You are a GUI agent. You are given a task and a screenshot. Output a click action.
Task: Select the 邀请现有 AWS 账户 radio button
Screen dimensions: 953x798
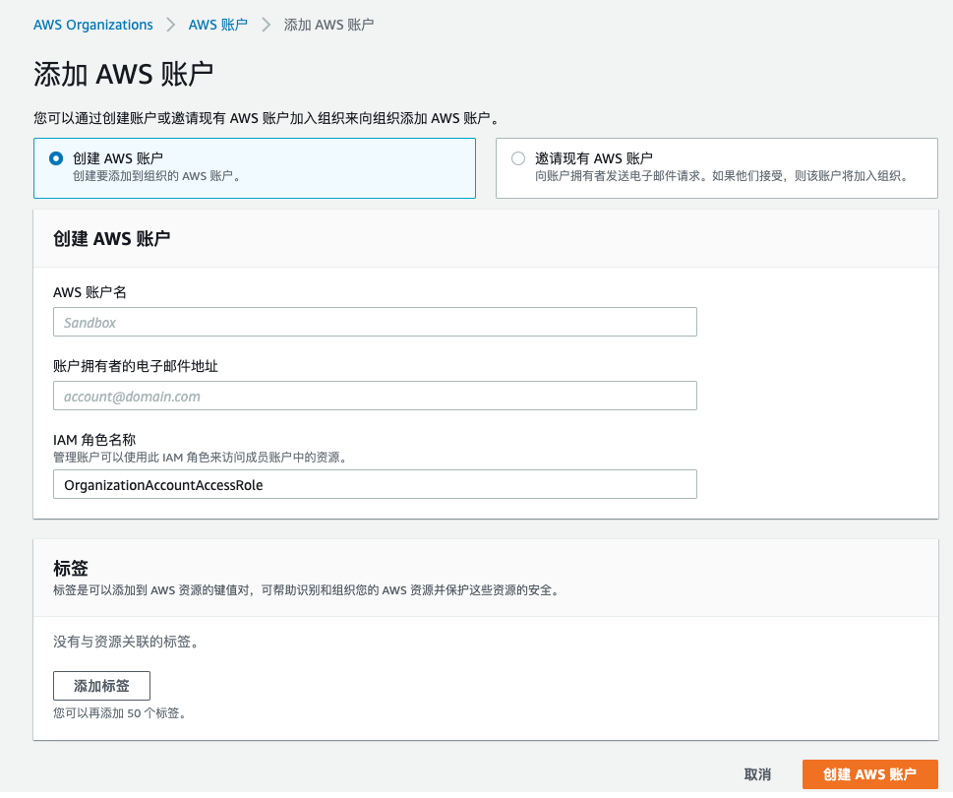518,158
